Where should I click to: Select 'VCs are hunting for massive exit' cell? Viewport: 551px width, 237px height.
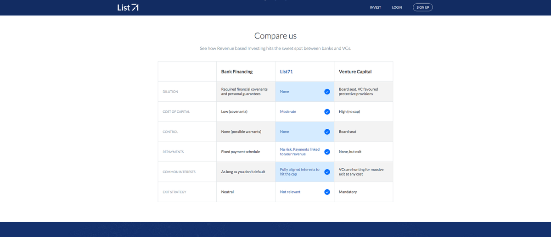pos(363,172)
